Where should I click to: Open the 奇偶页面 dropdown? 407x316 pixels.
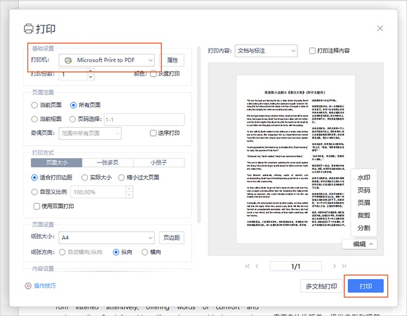(90, 133)
